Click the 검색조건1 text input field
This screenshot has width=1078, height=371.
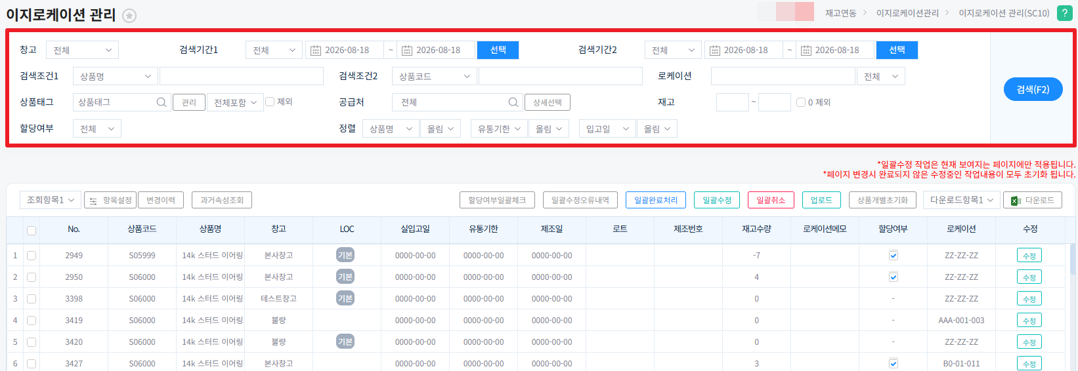242,76
